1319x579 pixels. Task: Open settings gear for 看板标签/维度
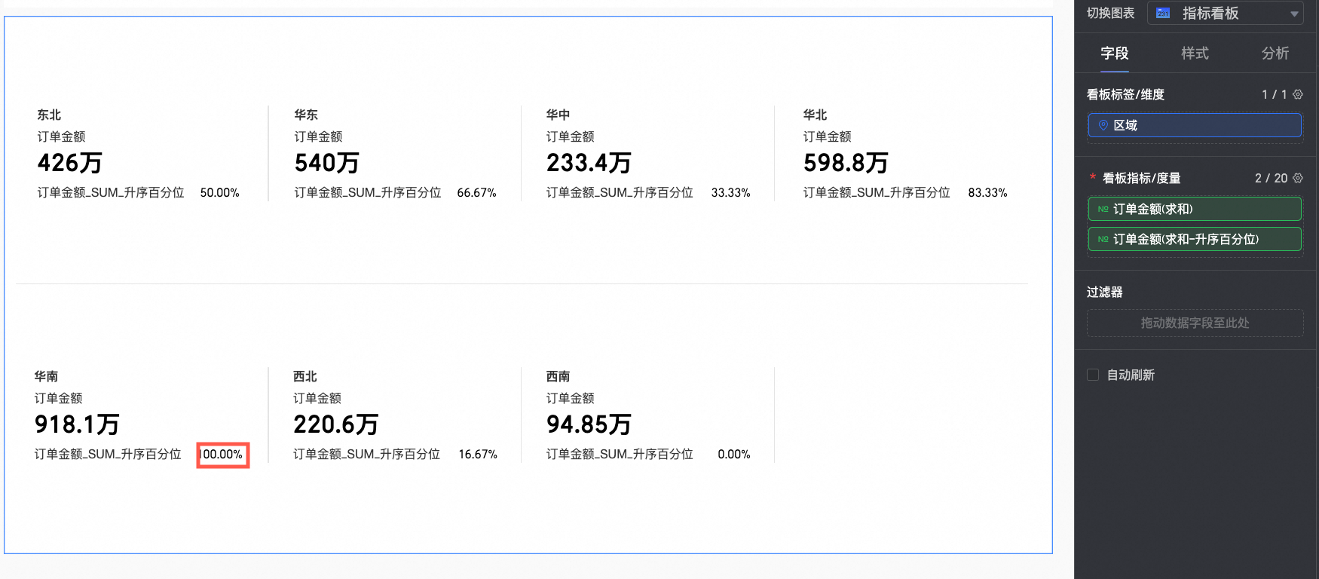1298,94
